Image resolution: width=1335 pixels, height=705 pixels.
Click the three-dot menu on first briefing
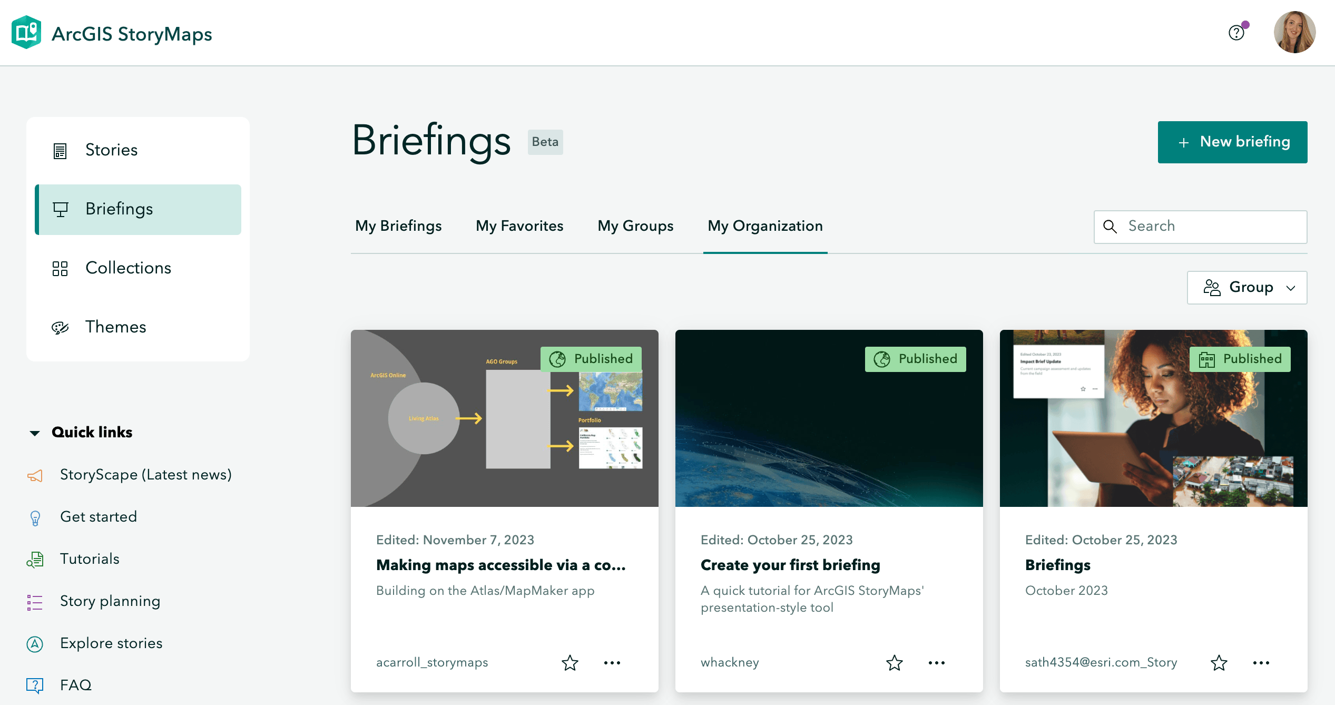coord(612,662)
